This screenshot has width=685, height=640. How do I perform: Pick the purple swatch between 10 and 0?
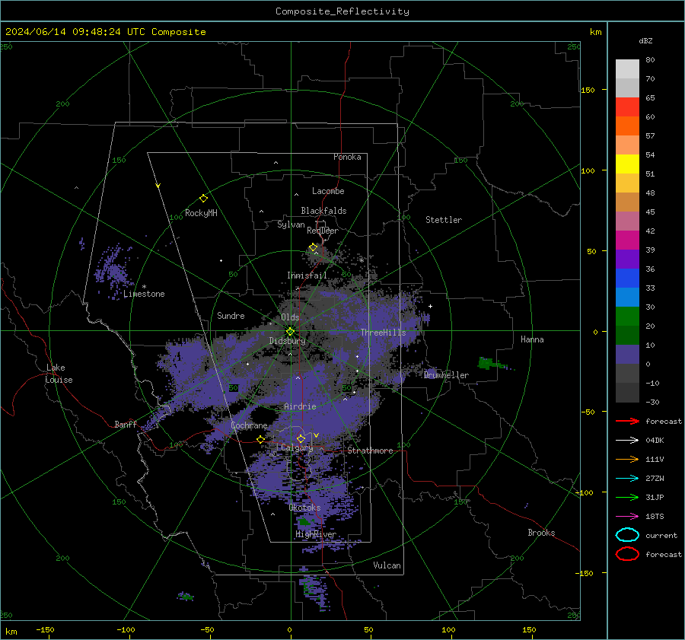tap(627, 355)
